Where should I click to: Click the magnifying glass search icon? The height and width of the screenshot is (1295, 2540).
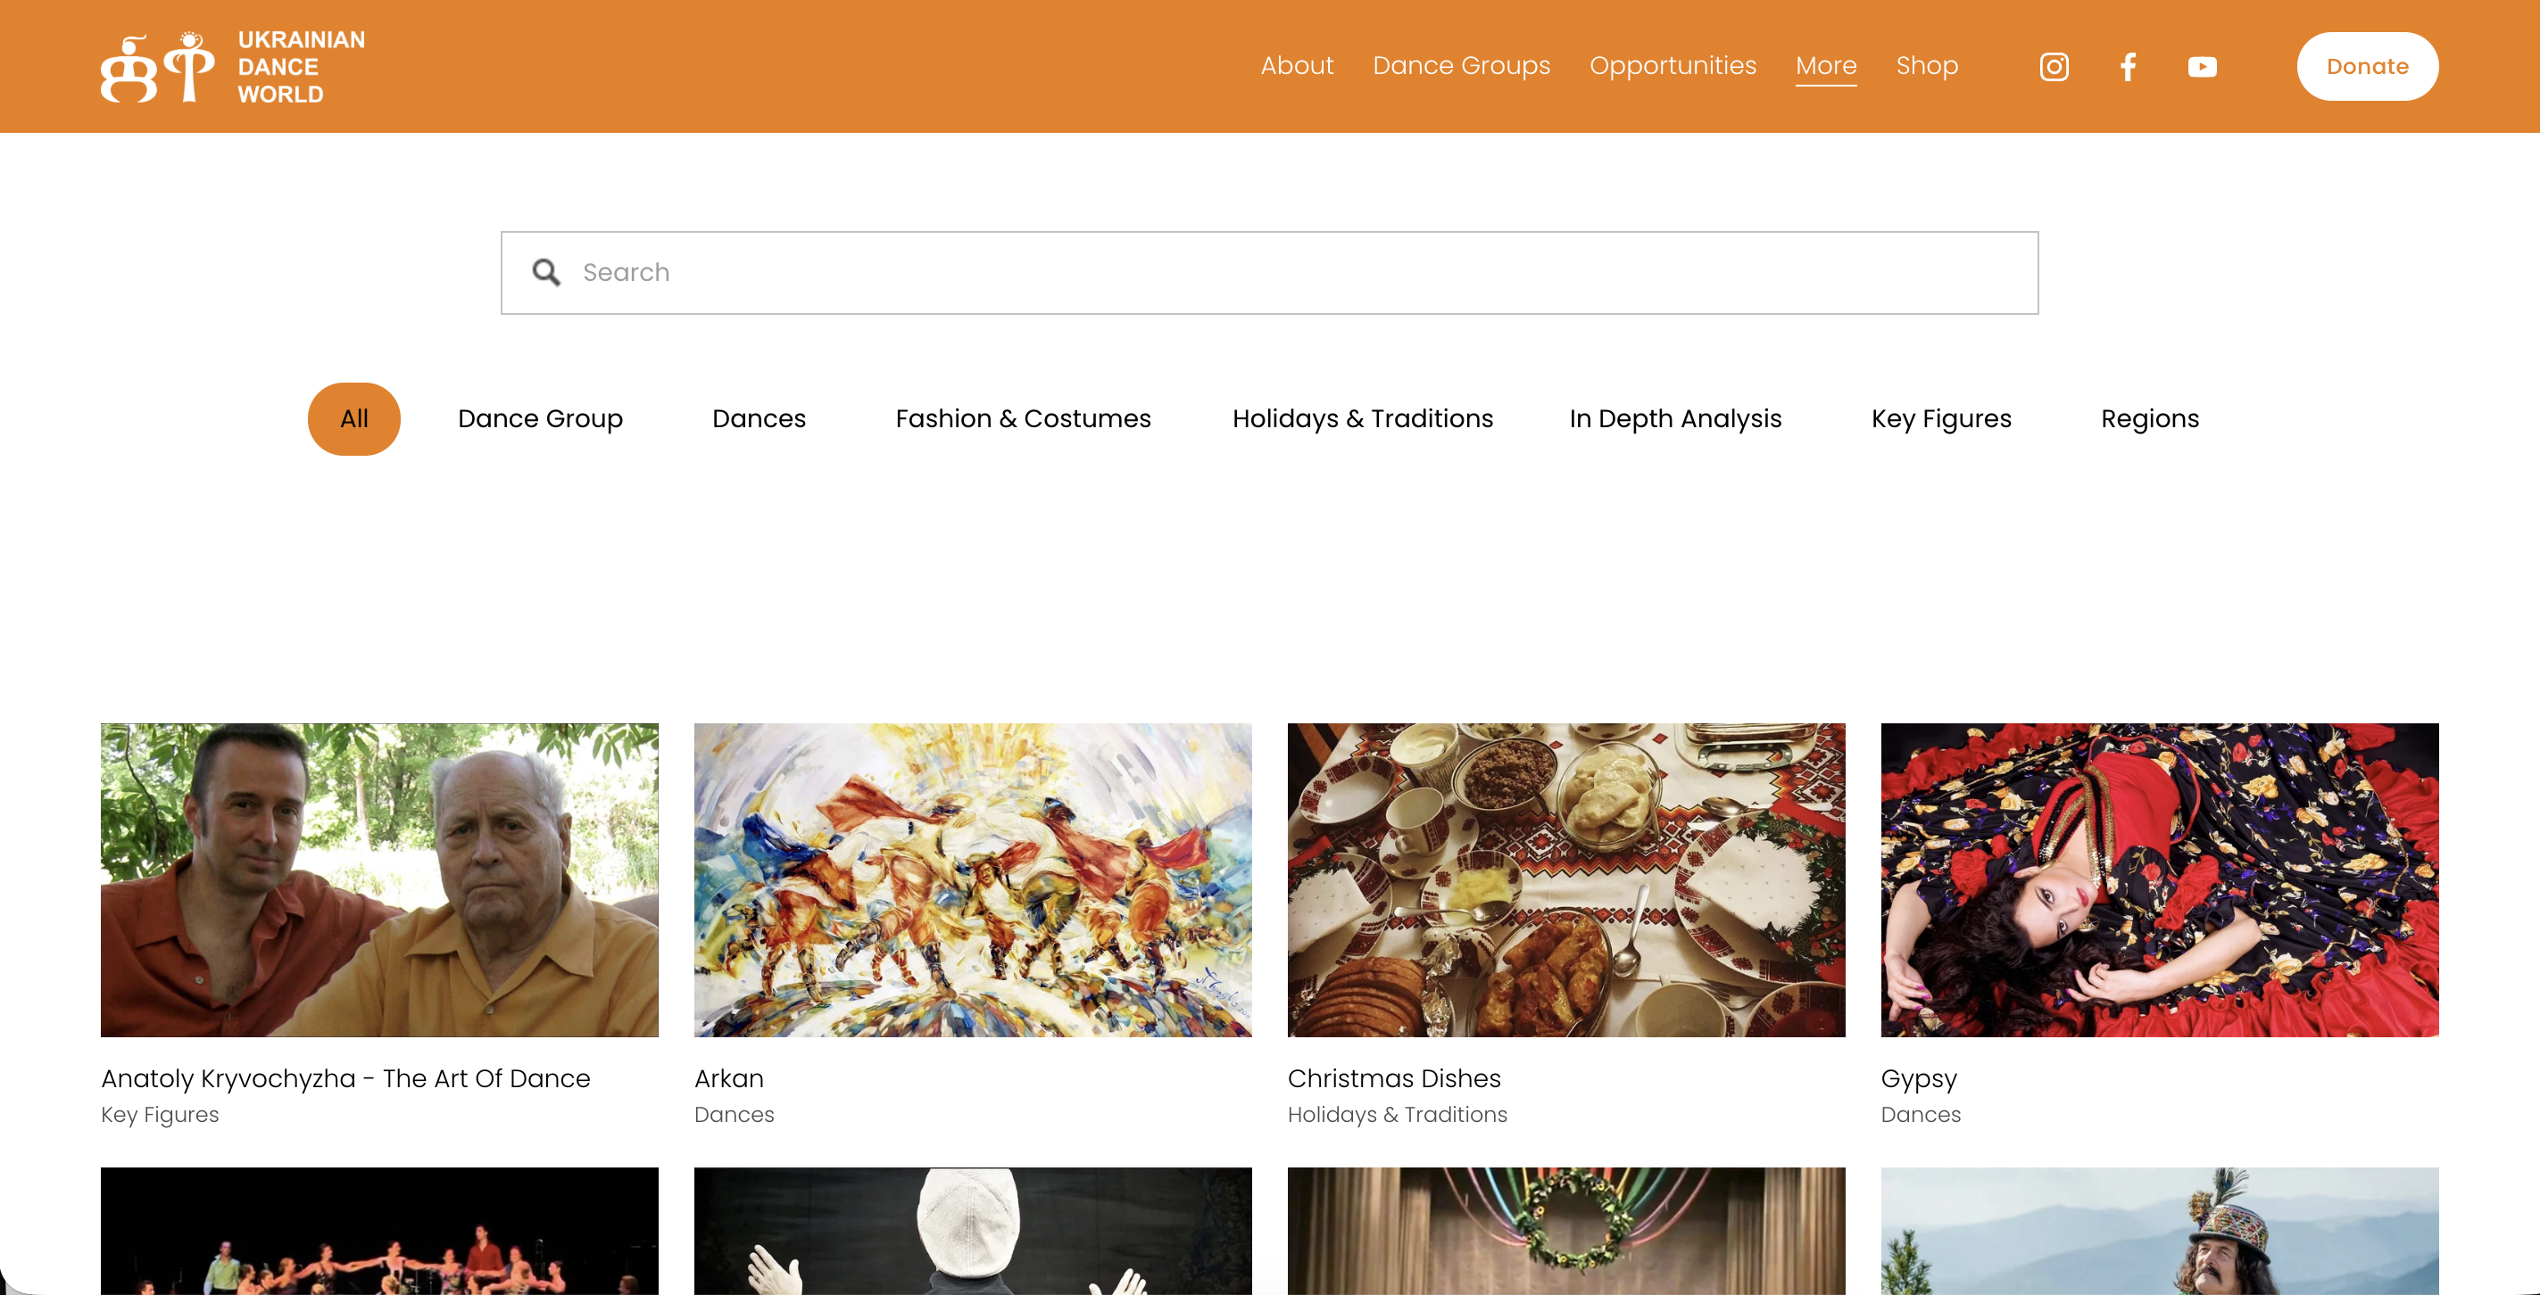[546, 272]
